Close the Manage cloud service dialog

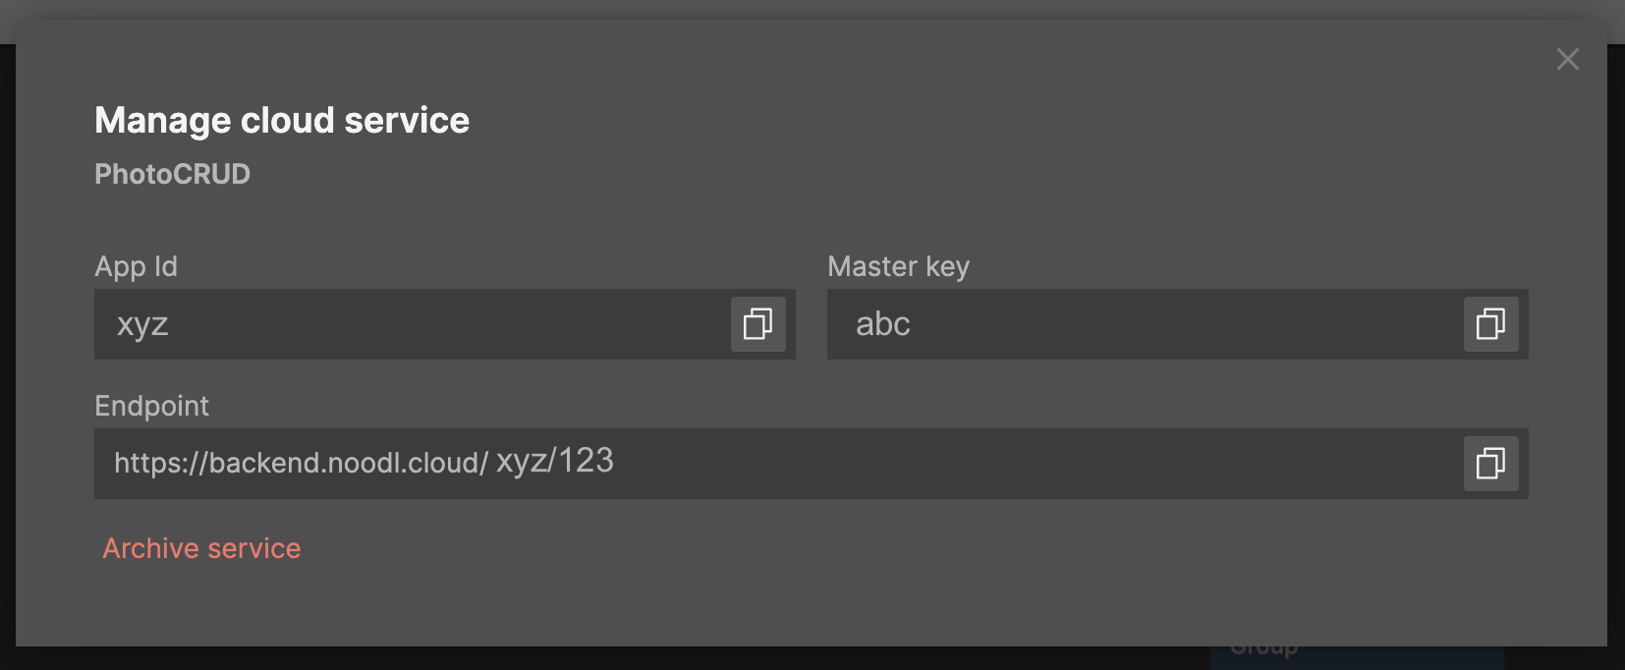click(1567, 60)
